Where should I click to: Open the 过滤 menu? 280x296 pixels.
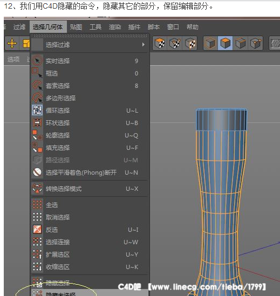coord(19,27)
